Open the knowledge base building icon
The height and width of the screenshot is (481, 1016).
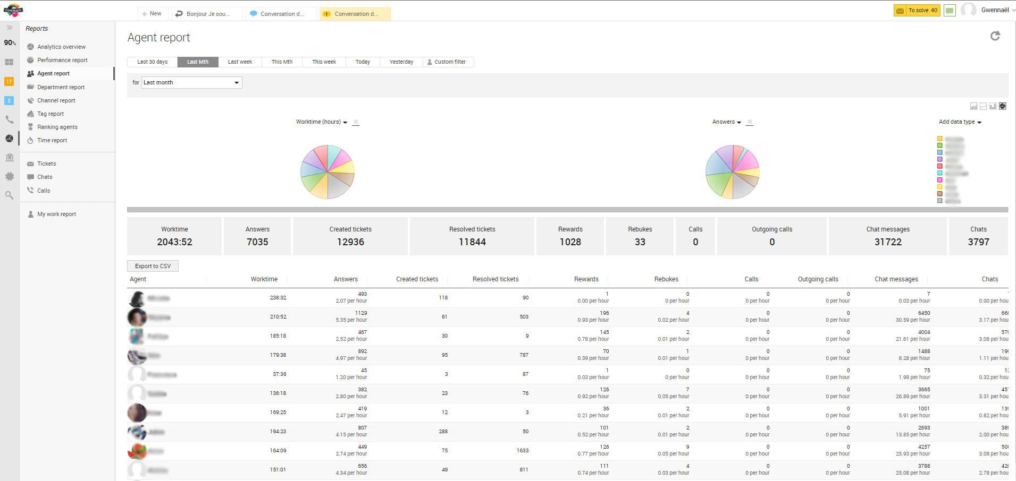[9, 157]
